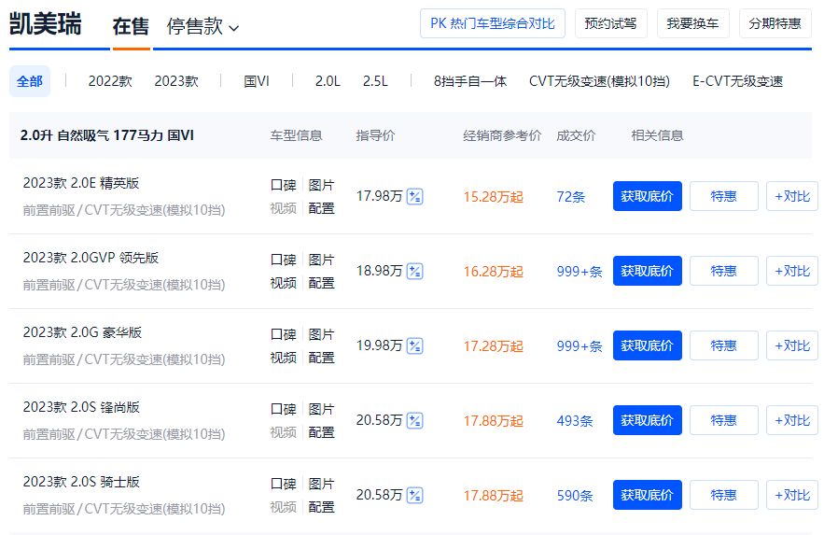Click the 我要换车 button
Image resolution: width=824 pixels, height=535 pixels.
pos(692,23)
